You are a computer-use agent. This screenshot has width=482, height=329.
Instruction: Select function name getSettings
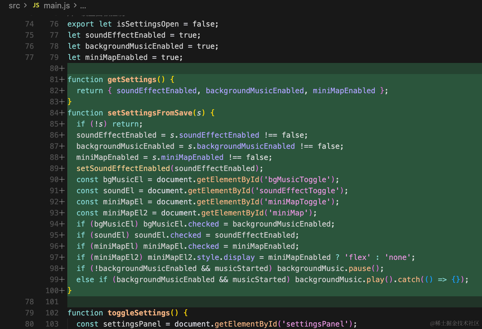[132, 80]
